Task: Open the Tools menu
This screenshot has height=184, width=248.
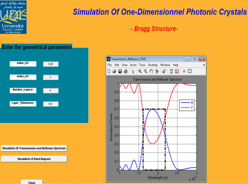Action: [142, 65]
